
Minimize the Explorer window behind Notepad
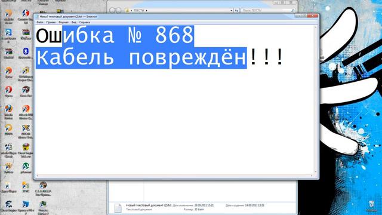(276, 2)
